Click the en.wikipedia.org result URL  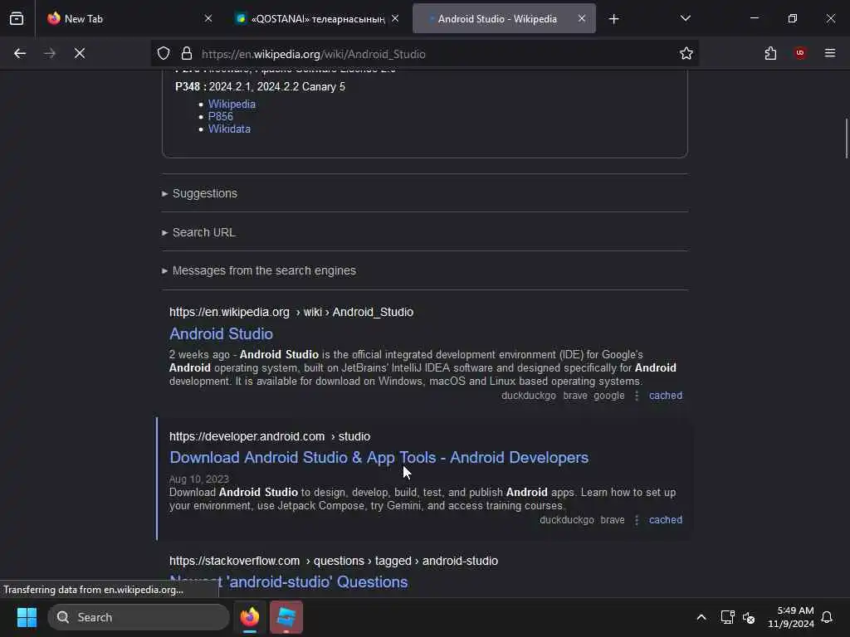[291, 312]
